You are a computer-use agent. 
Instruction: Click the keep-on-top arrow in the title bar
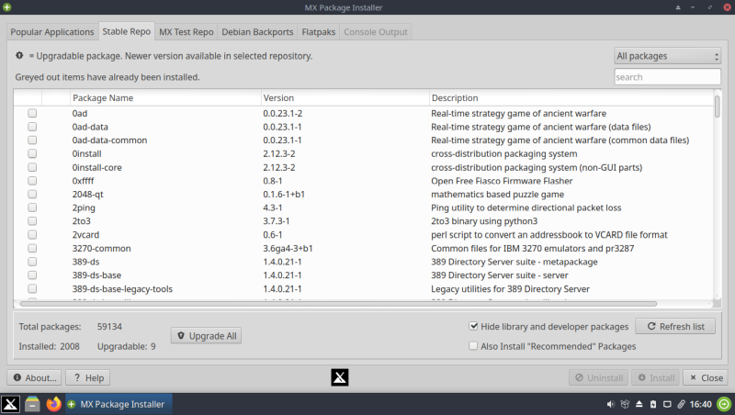pos(678,7)
